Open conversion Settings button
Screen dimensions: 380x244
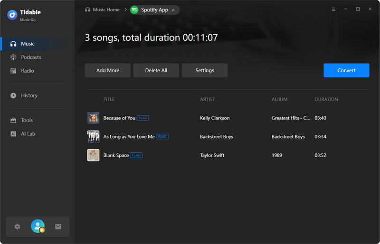pos(205,70)
